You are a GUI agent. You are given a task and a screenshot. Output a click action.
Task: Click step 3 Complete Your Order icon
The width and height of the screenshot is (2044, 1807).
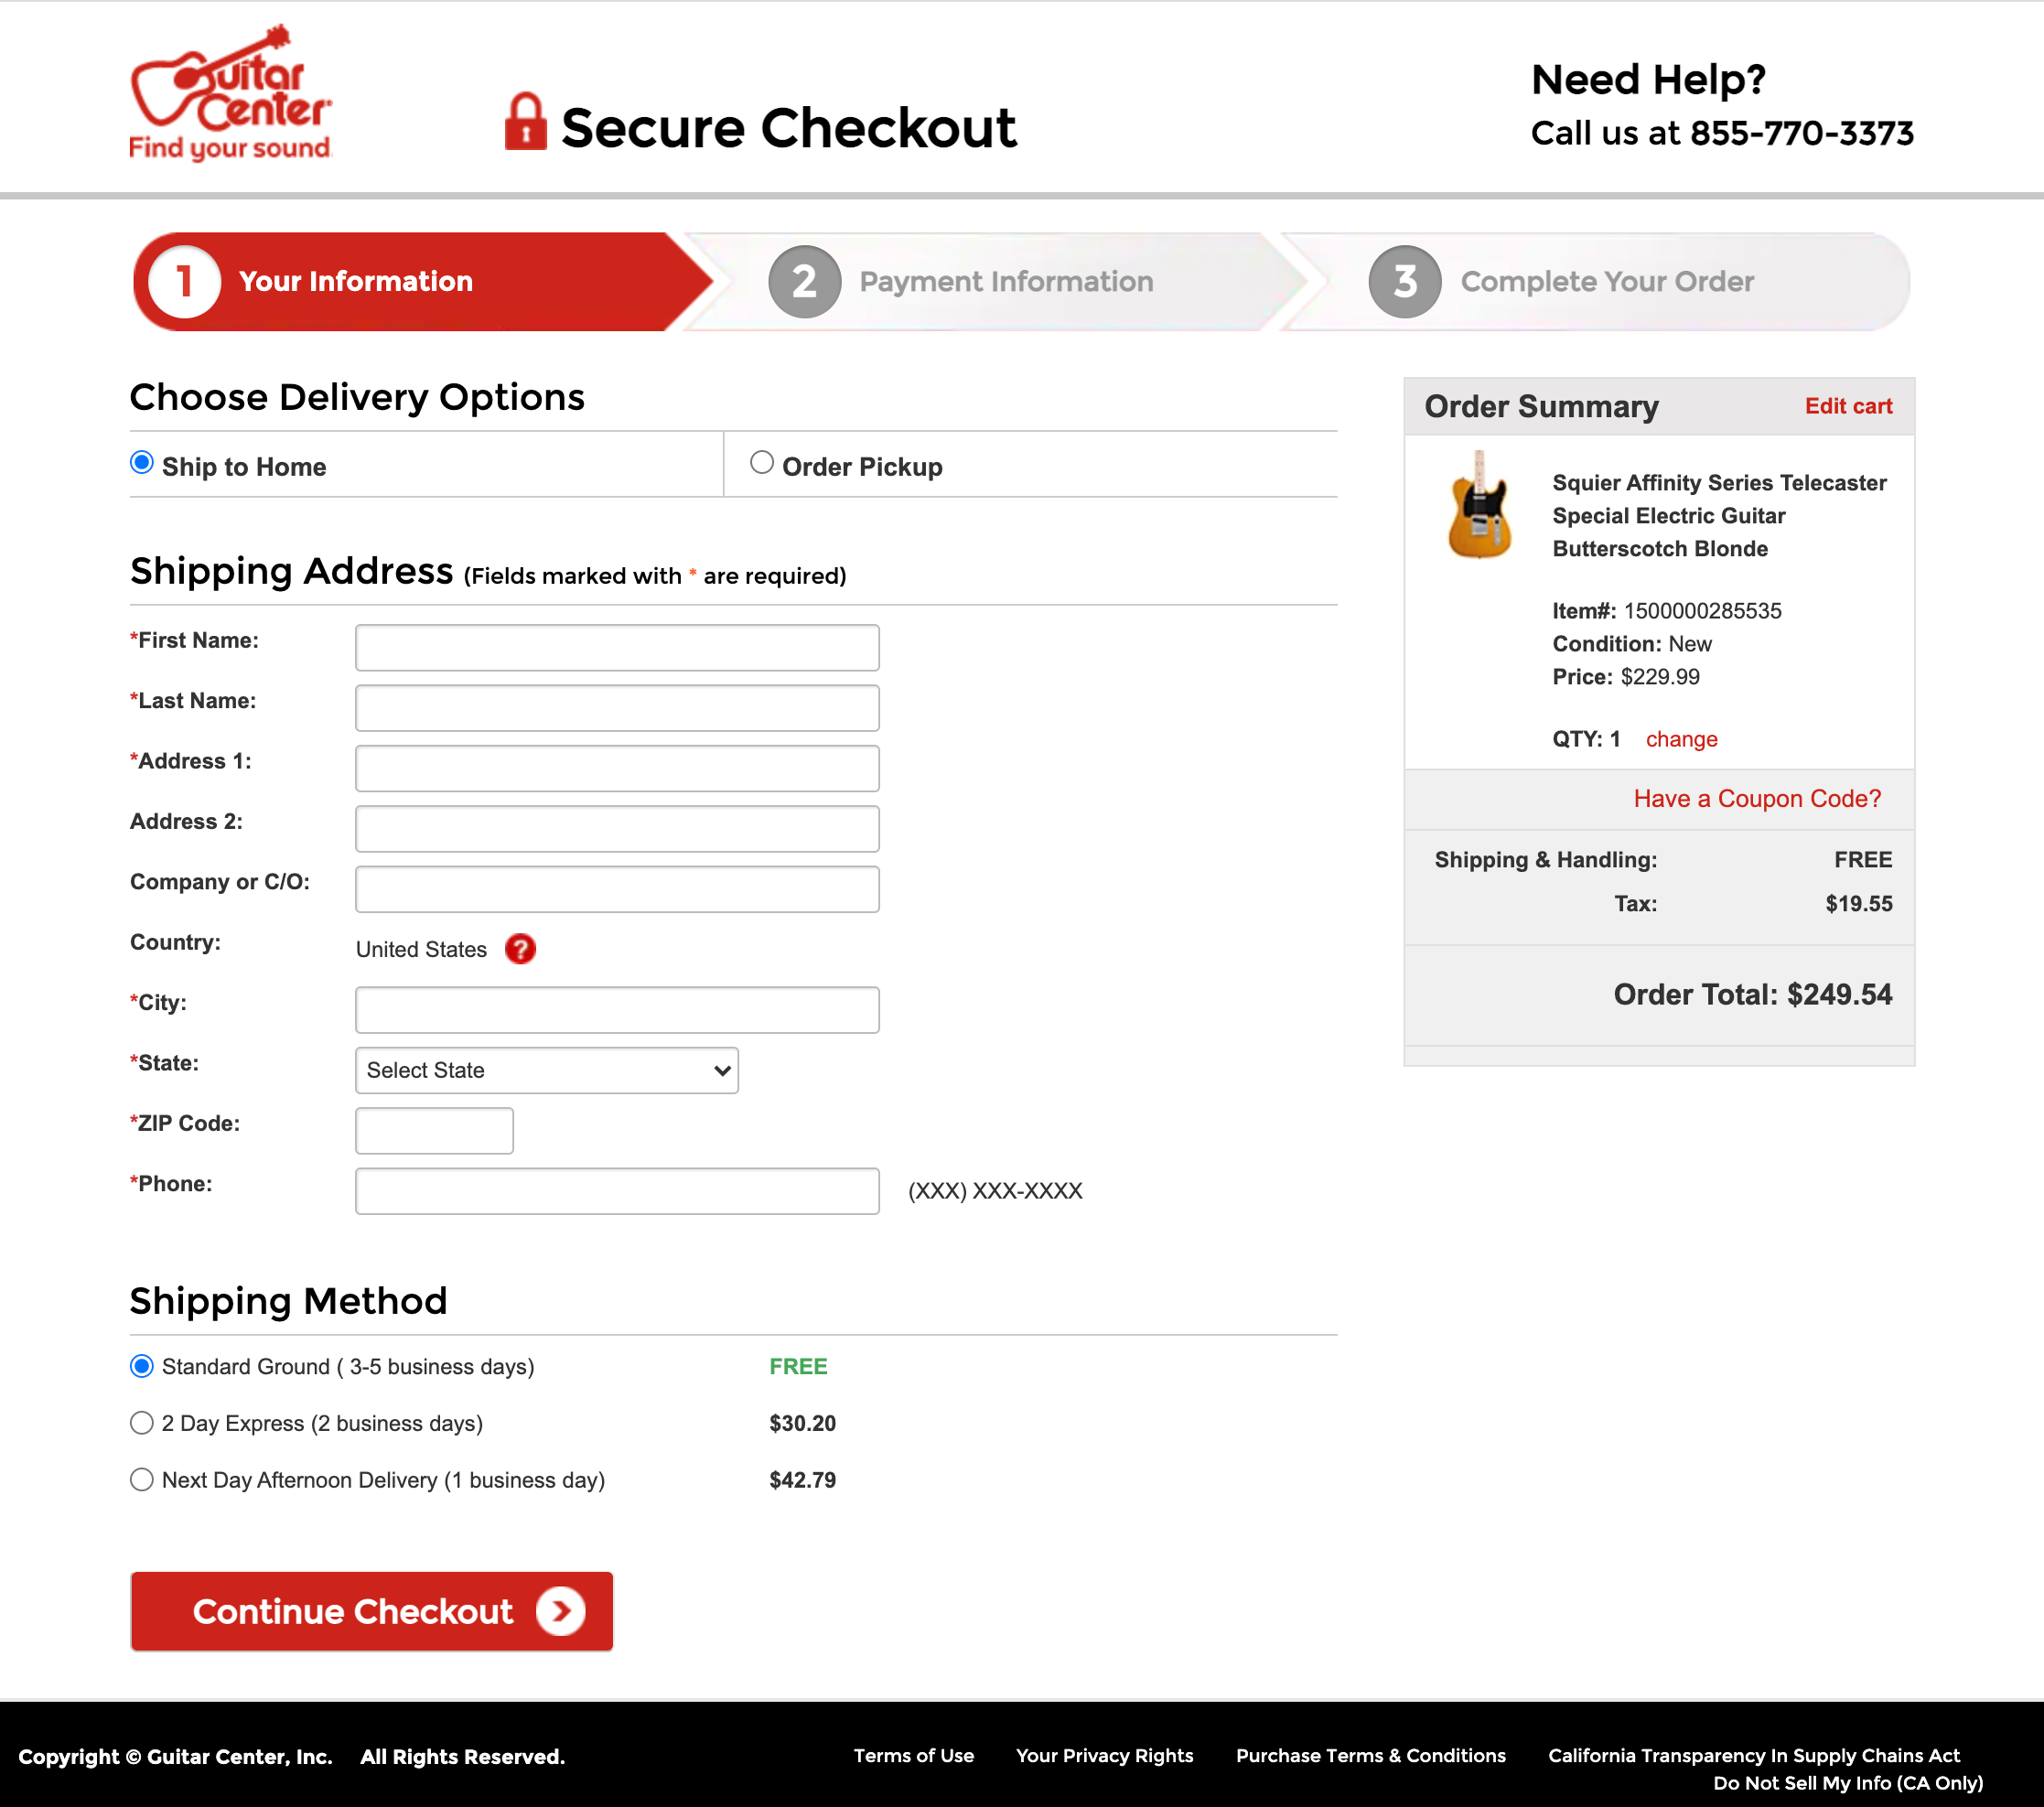pos(1407,281)
